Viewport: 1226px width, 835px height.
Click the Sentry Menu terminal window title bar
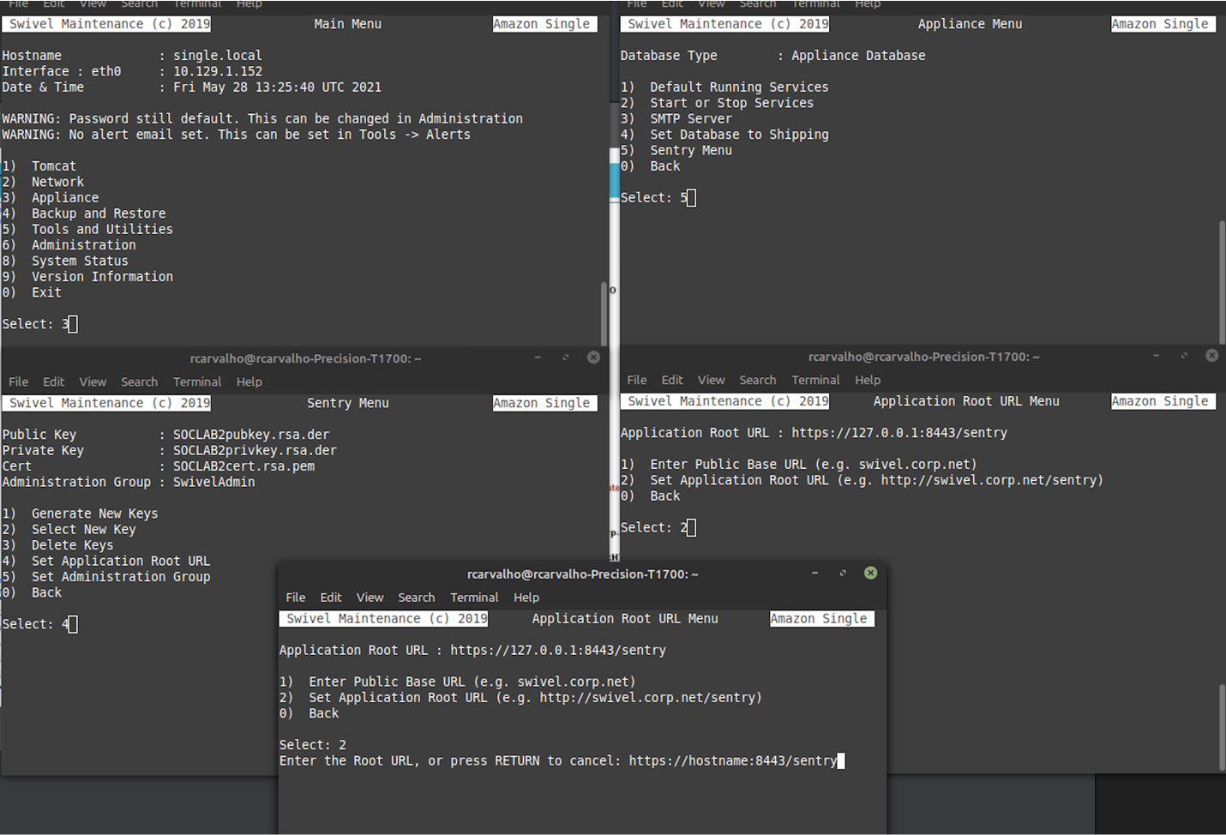[305, 358]
